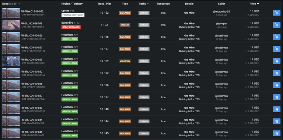Screen dimensions: 283x140
Task: Open seller @phviper profile
Action: tap(221, 24)
